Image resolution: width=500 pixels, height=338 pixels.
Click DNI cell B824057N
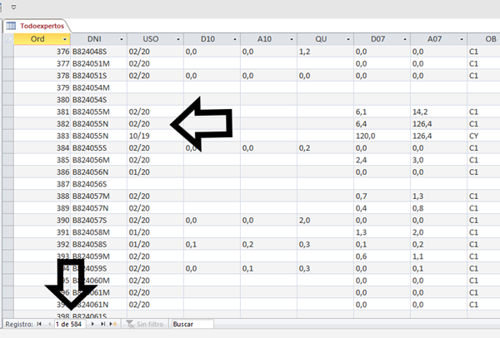(99, 208)
